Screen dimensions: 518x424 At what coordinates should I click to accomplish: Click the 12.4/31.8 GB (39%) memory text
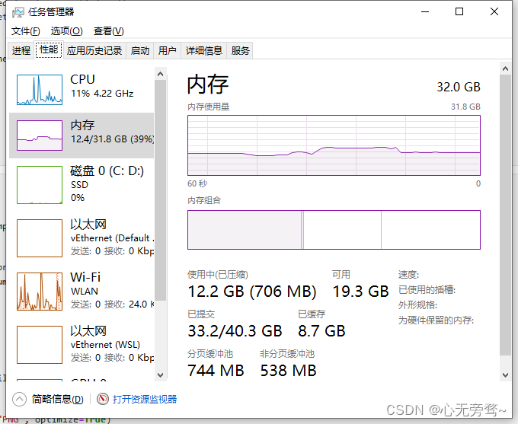tap(113, 139)
